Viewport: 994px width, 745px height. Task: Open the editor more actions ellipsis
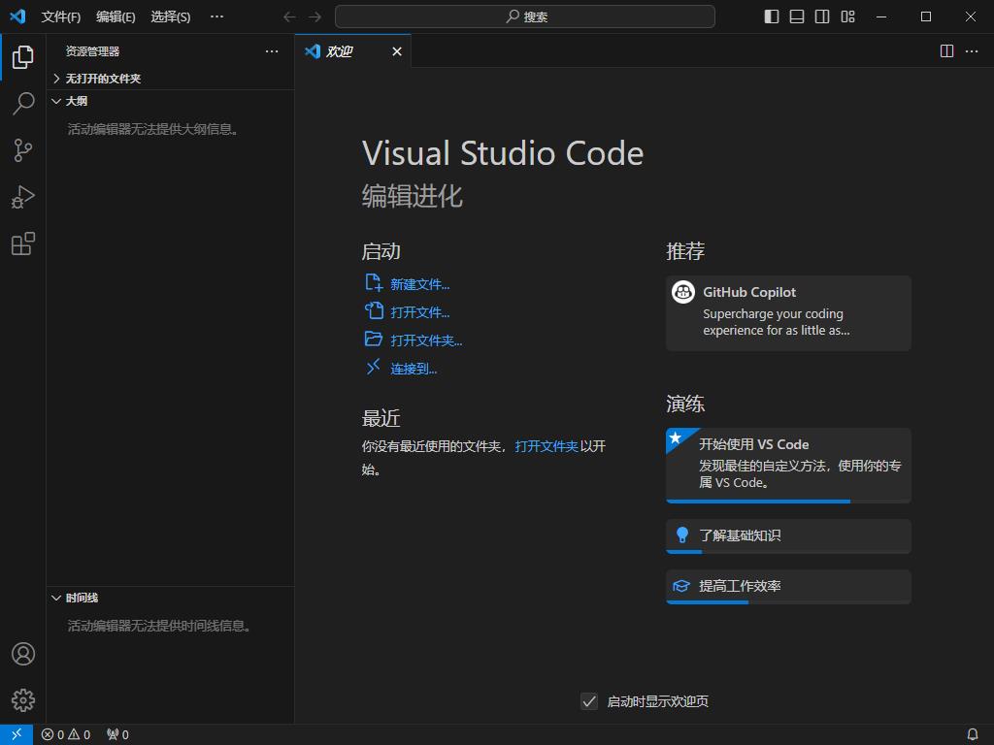point(971,50)
